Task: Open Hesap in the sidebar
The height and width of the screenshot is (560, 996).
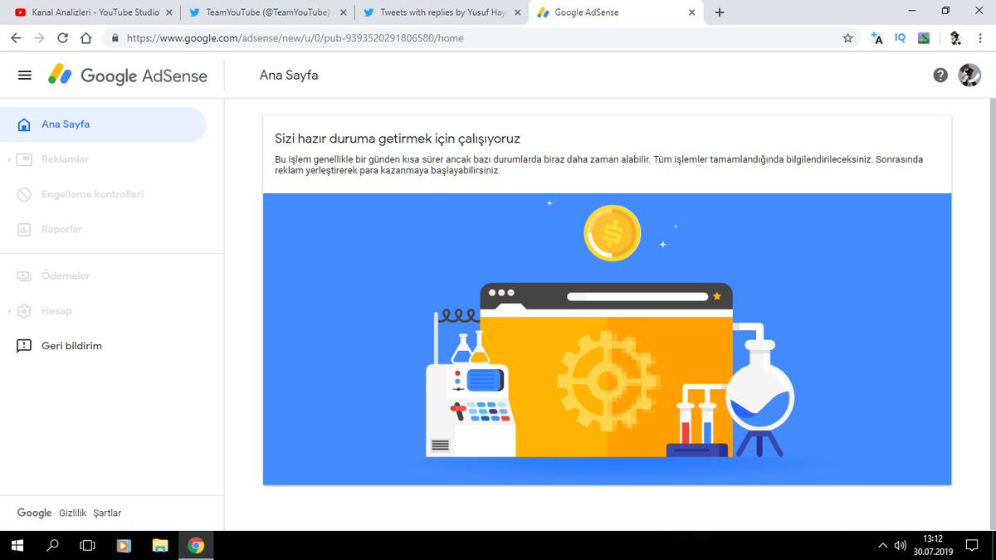Action: point(103,311)
